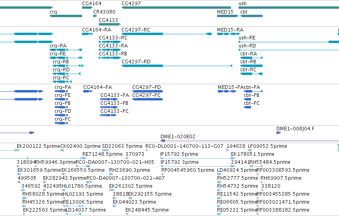This screenshot has height=216, width=339.
Task: Click the CG4164-PA protein label
Action: click(98, 87)
